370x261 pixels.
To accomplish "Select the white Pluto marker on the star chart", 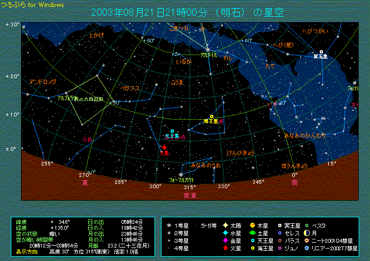I will tap(321, 52).
